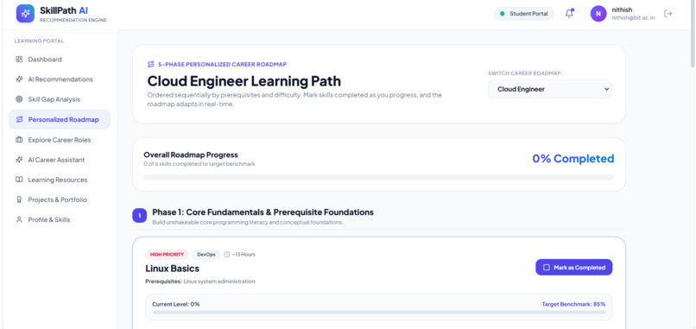Click the Personalized Roadmap route icon

[20, 119]
